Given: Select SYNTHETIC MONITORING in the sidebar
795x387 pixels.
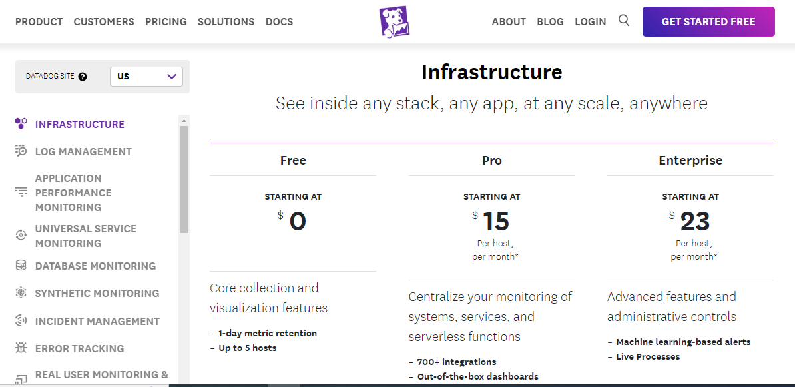Looking at the screenshot, I should [97, 294].
